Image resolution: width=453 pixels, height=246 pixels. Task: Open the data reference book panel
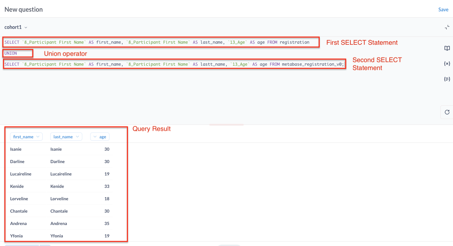[447, 48]
